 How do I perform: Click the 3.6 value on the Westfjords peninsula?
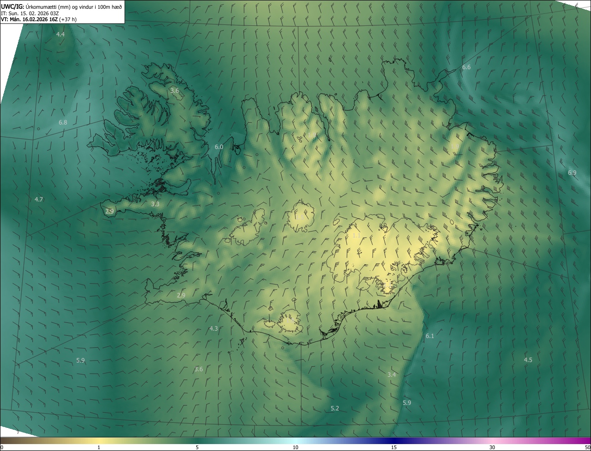[175, 90]
